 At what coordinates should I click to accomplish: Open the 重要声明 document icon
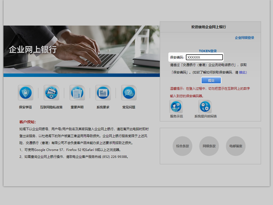(x=77, y=93)
